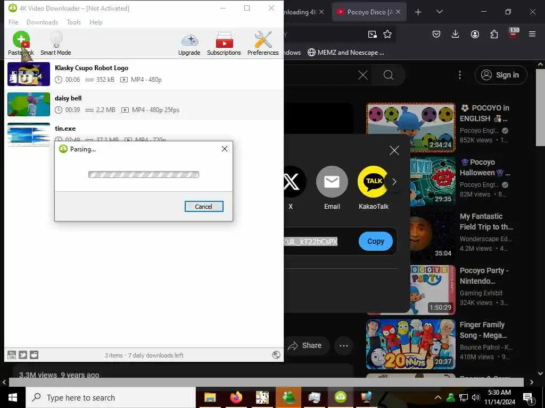The image size is (545, 408).
Task: Open Firefox extensions puzzle icon
Action: (494, 34)
